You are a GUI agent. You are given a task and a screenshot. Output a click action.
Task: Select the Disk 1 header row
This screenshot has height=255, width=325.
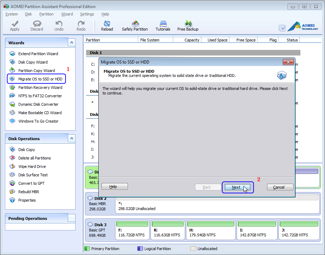193,53
